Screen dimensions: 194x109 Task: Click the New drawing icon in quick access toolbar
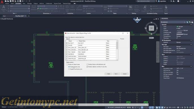pos(6,1)
